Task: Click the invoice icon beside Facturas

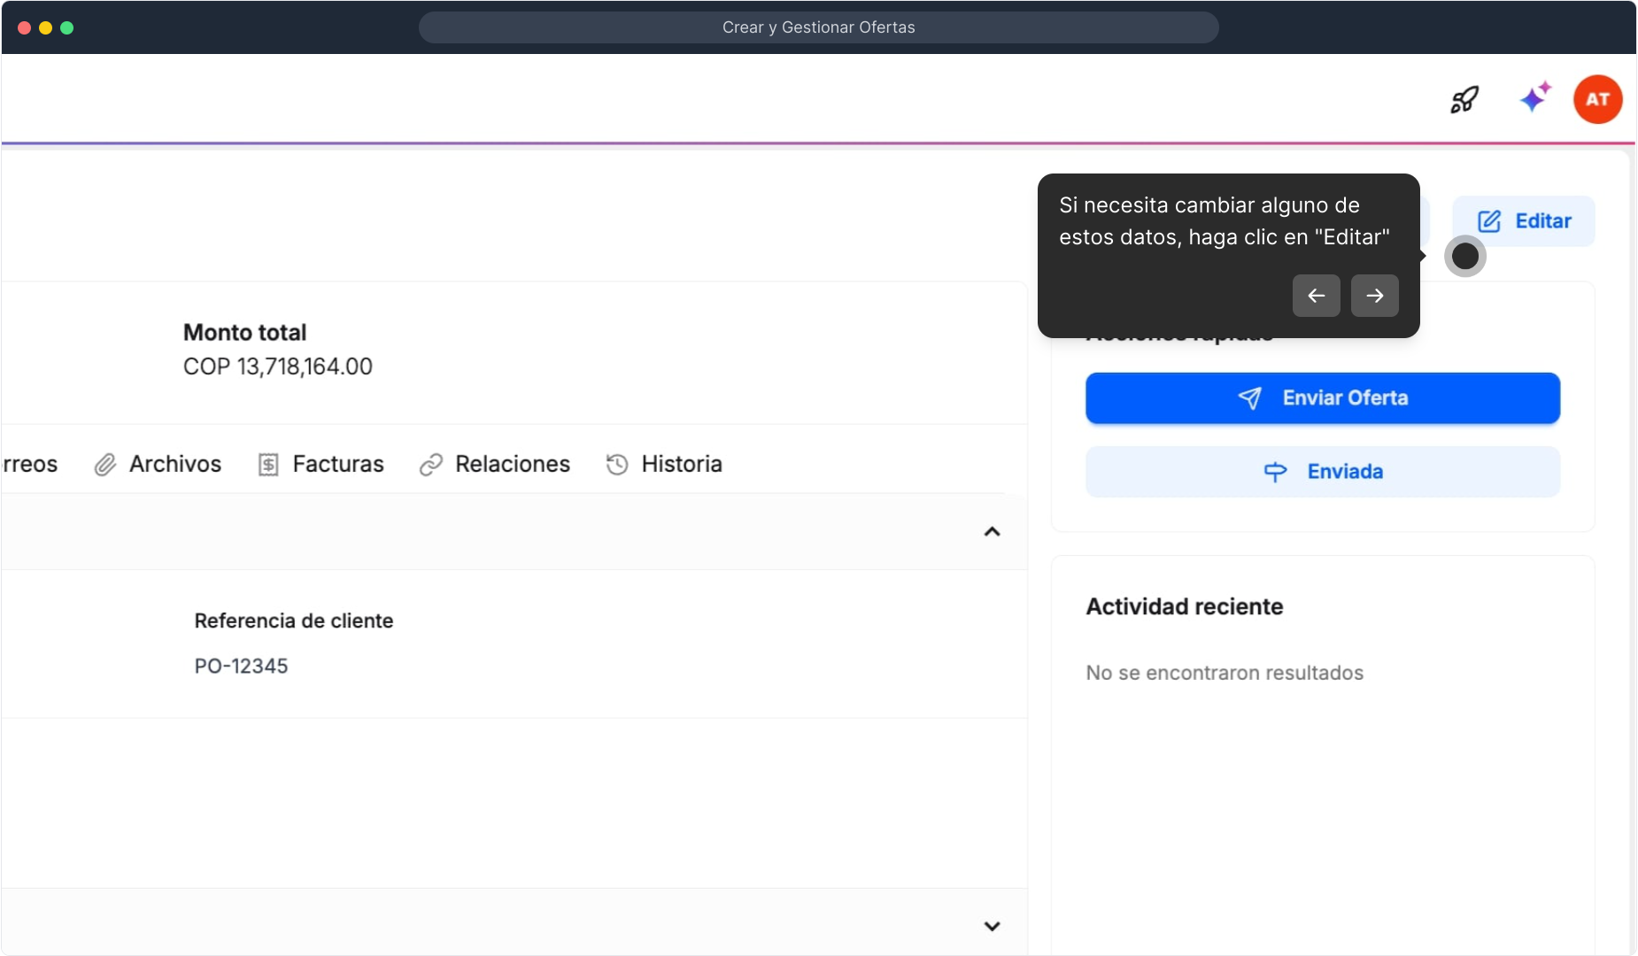Action: (x=268, y=465)
